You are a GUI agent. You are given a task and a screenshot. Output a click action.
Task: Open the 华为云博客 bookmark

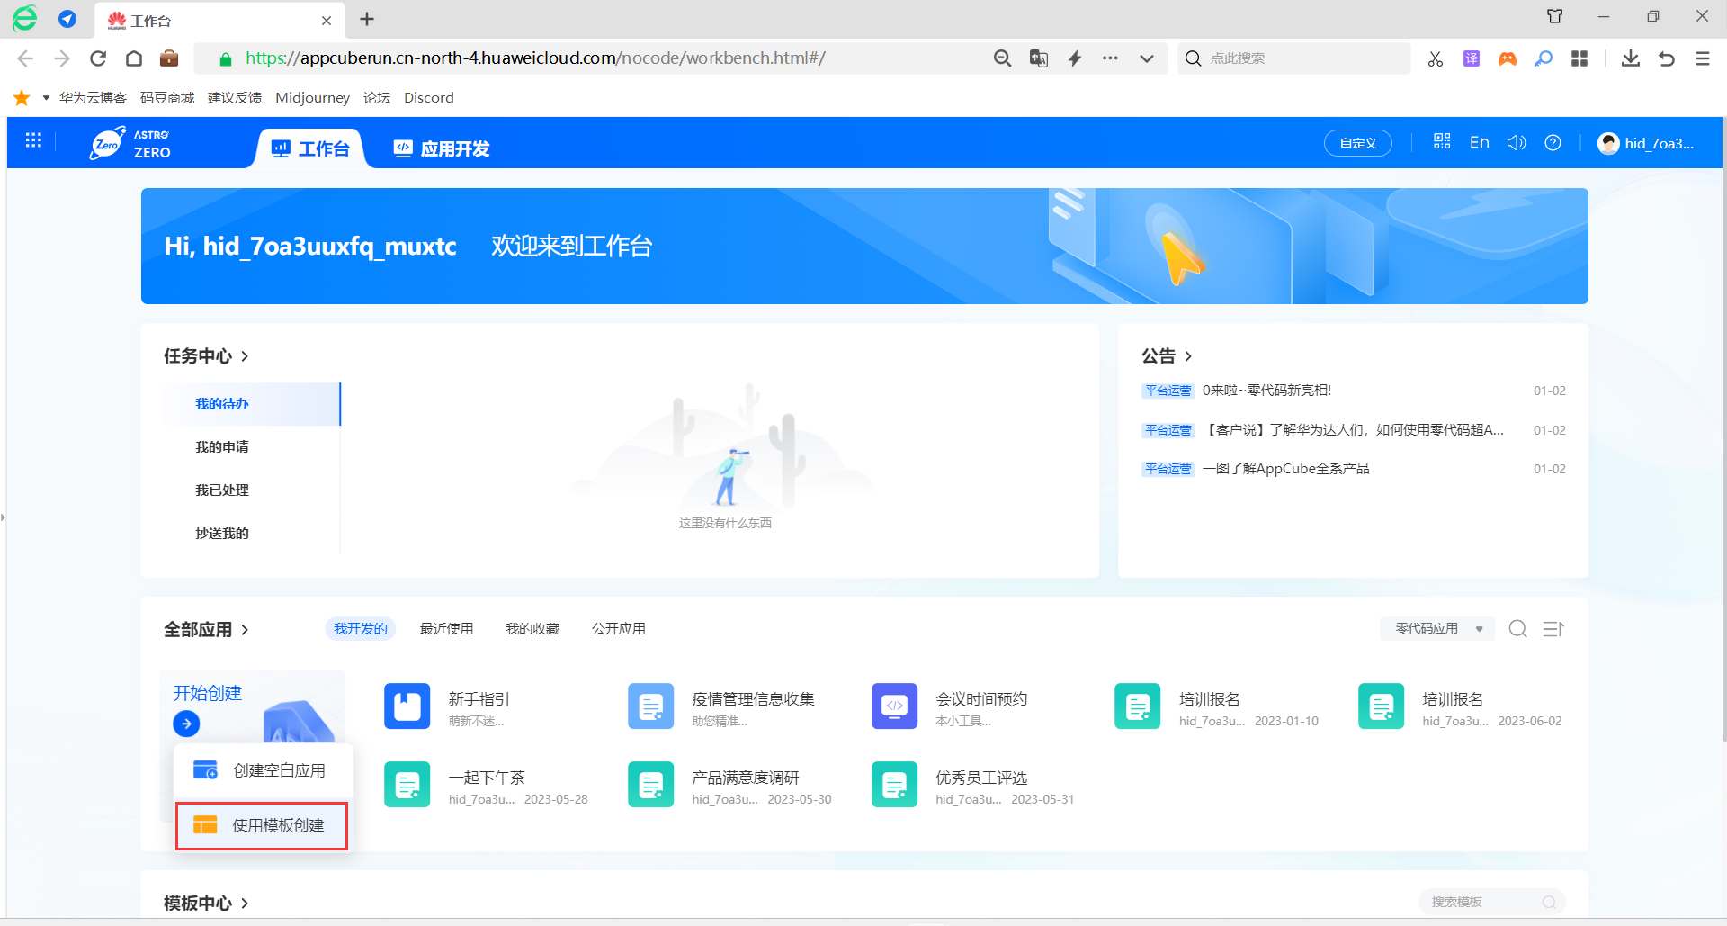93,97
